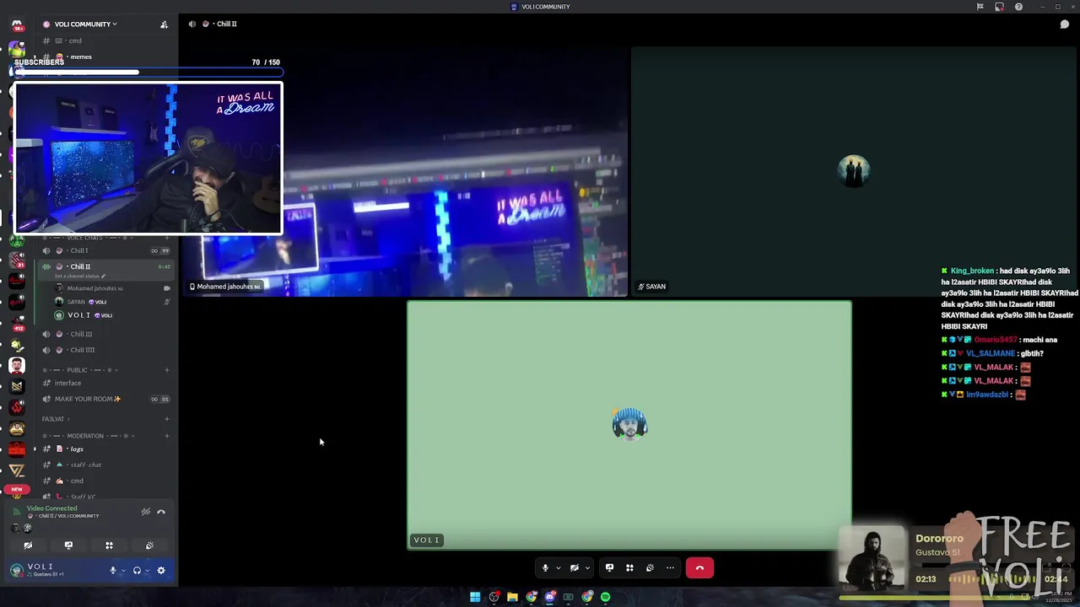The image size is (1080, 607).
Task: Open File Explorer from the taskbar
Action: coord(512,597)
